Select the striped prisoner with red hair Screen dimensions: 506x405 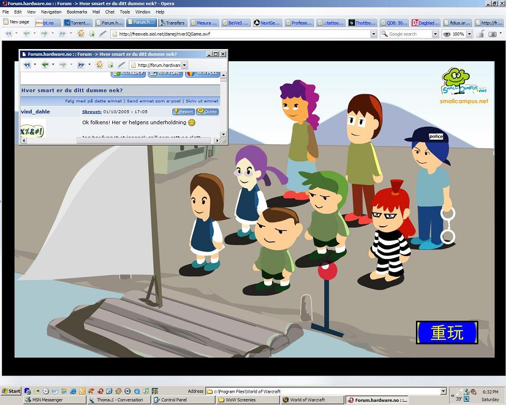click(x=390, y=234)
